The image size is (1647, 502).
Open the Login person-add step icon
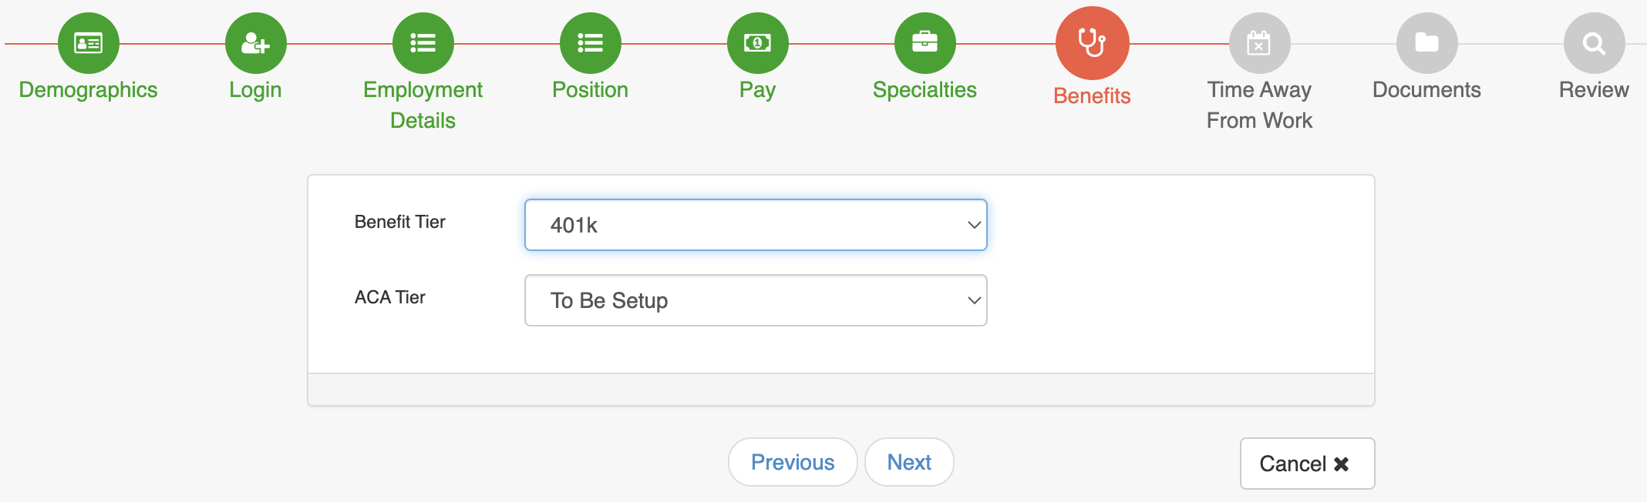click(255, 43)
